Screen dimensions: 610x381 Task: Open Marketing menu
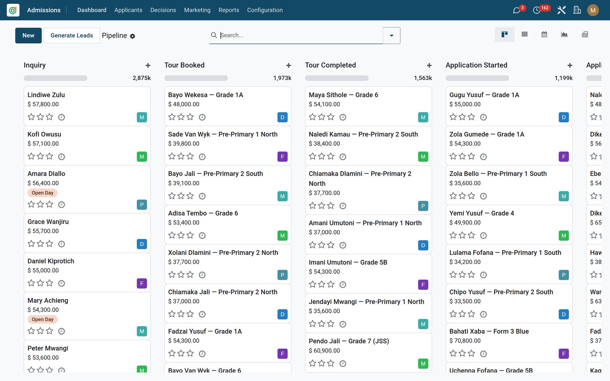[x=197, y=10]
